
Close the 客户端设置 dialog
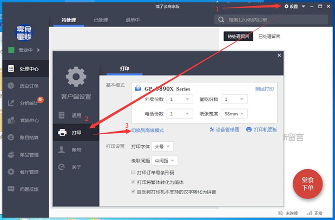point(279,56)
